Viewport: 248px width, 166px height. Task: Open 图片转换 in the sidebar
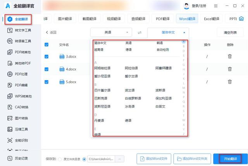18,118
